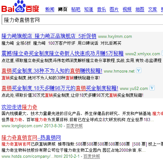163x161 pixels.
Task: Expand the dropdown arrow beside www.hmoore.net
Action: pos(139,70)
